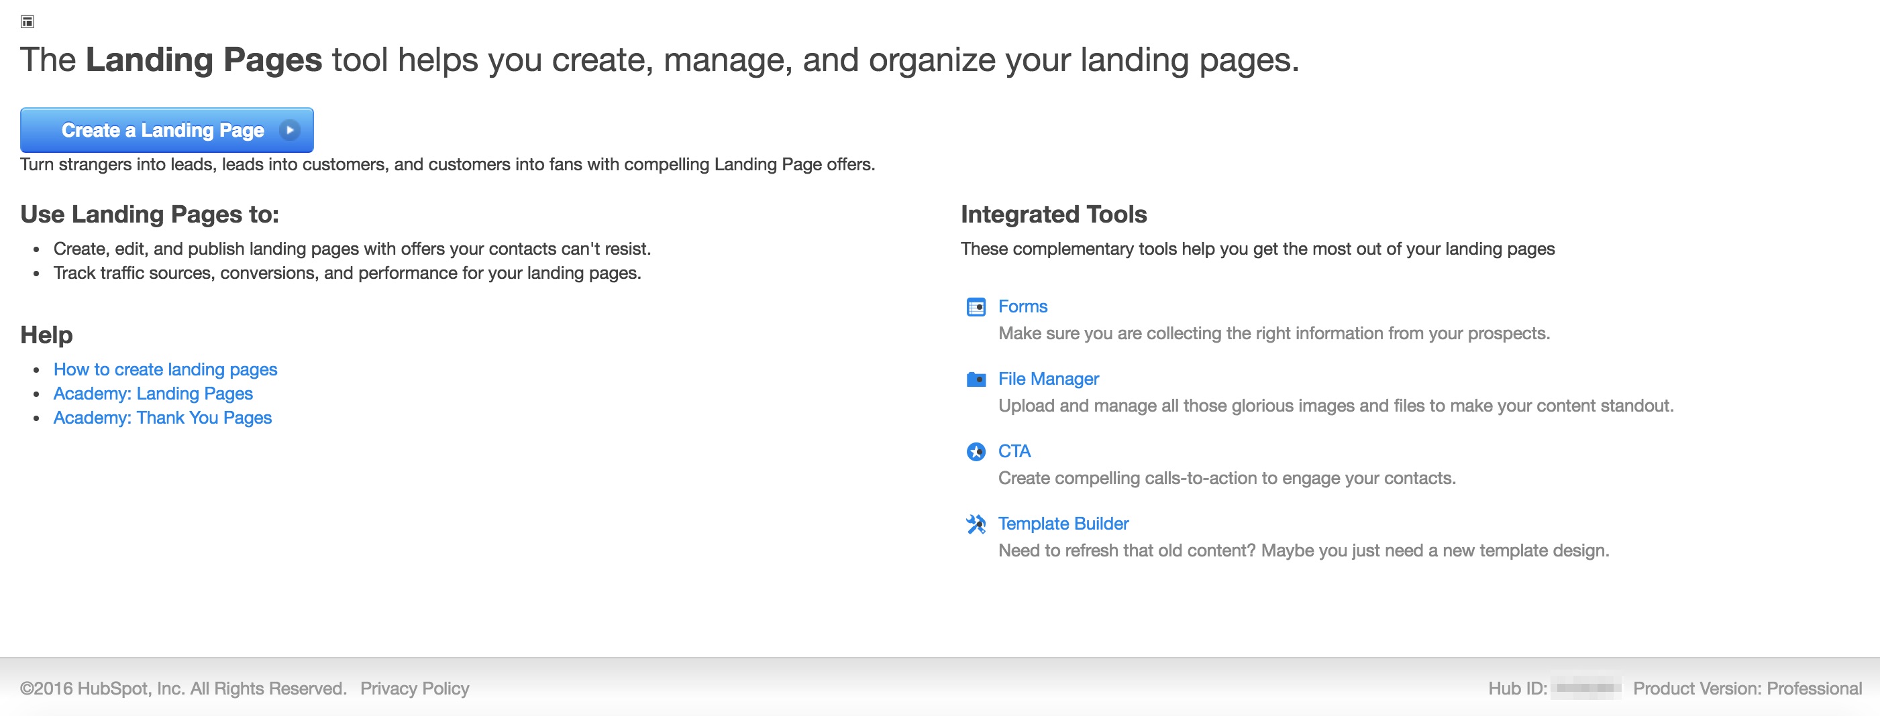The image size is (1880, 716).
Task: View the Privacy Policy in the footer
Action: pyautogui.click(x=414, y=689)
